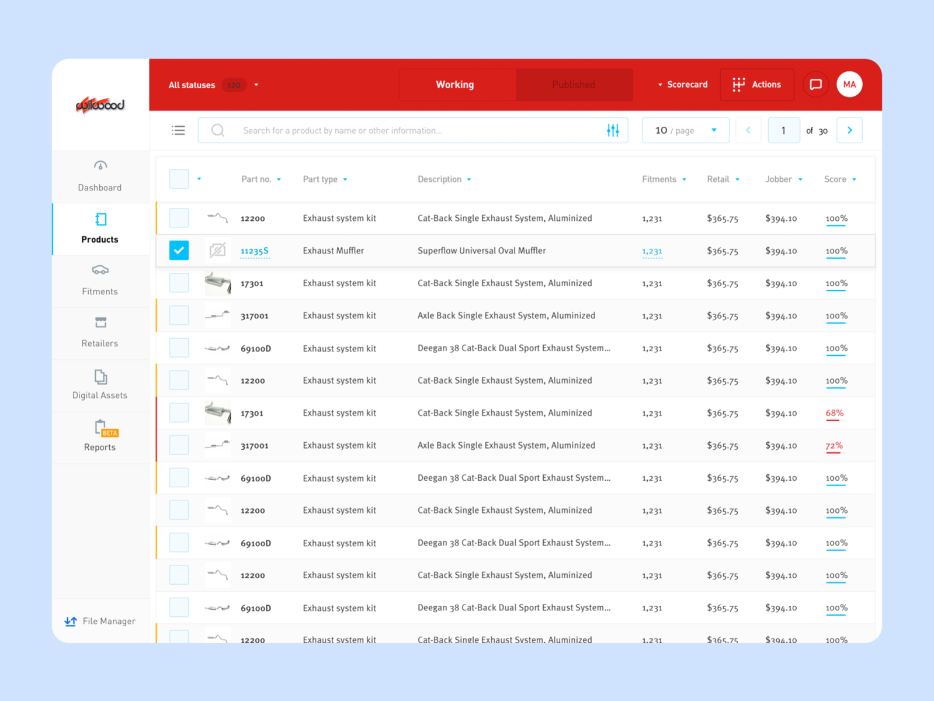
Task: Open the All statuses dropdown
Action: point(213,85)
